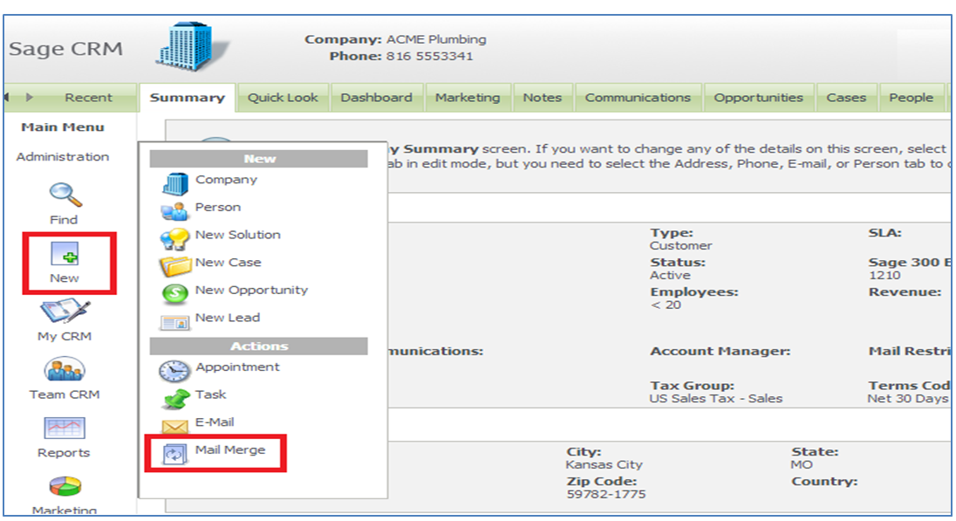This screenshot has width=956, height=521.
Task: Click the New Opportunity green dollar icon
Action: click(x=175, y=293)
